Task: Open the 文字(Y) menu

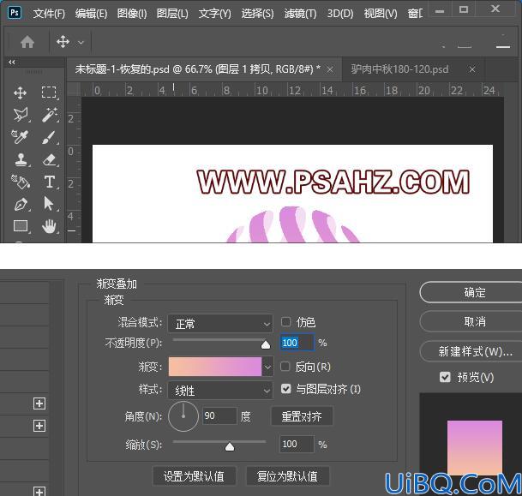Action: (x=215, y=14)
